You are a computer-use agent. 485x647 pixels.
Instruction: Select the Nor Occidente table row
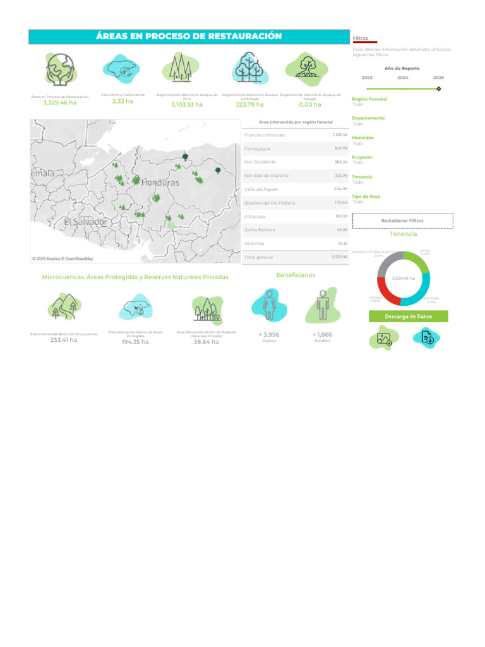[x=296, y=162]
